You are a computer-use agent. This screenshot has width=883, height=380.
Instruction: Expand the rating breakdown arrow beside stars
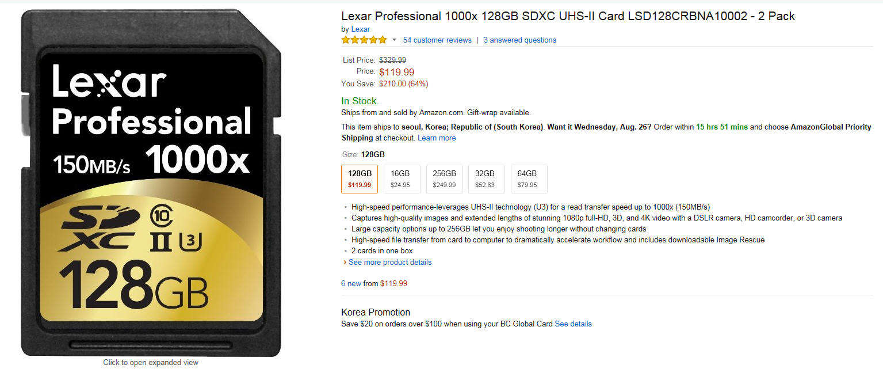pos(394,40)
